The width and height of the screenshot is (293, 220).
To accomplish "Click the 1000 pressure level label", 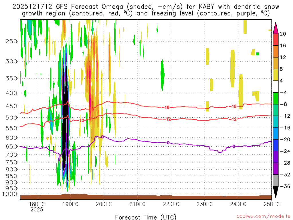I will (10, 194).
